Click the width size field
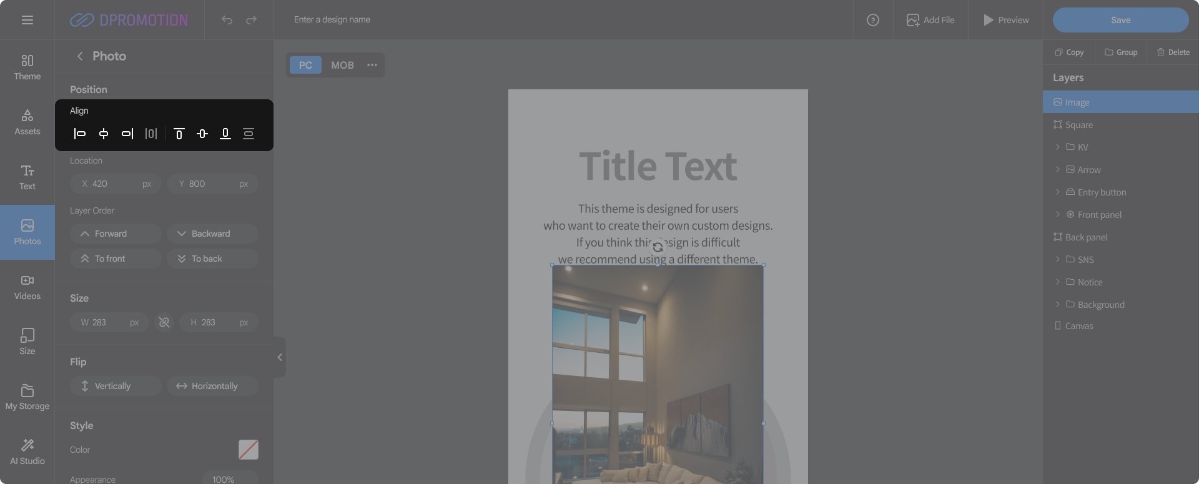This screenshot has width=1199, height=484. click(x=109, y=322)
